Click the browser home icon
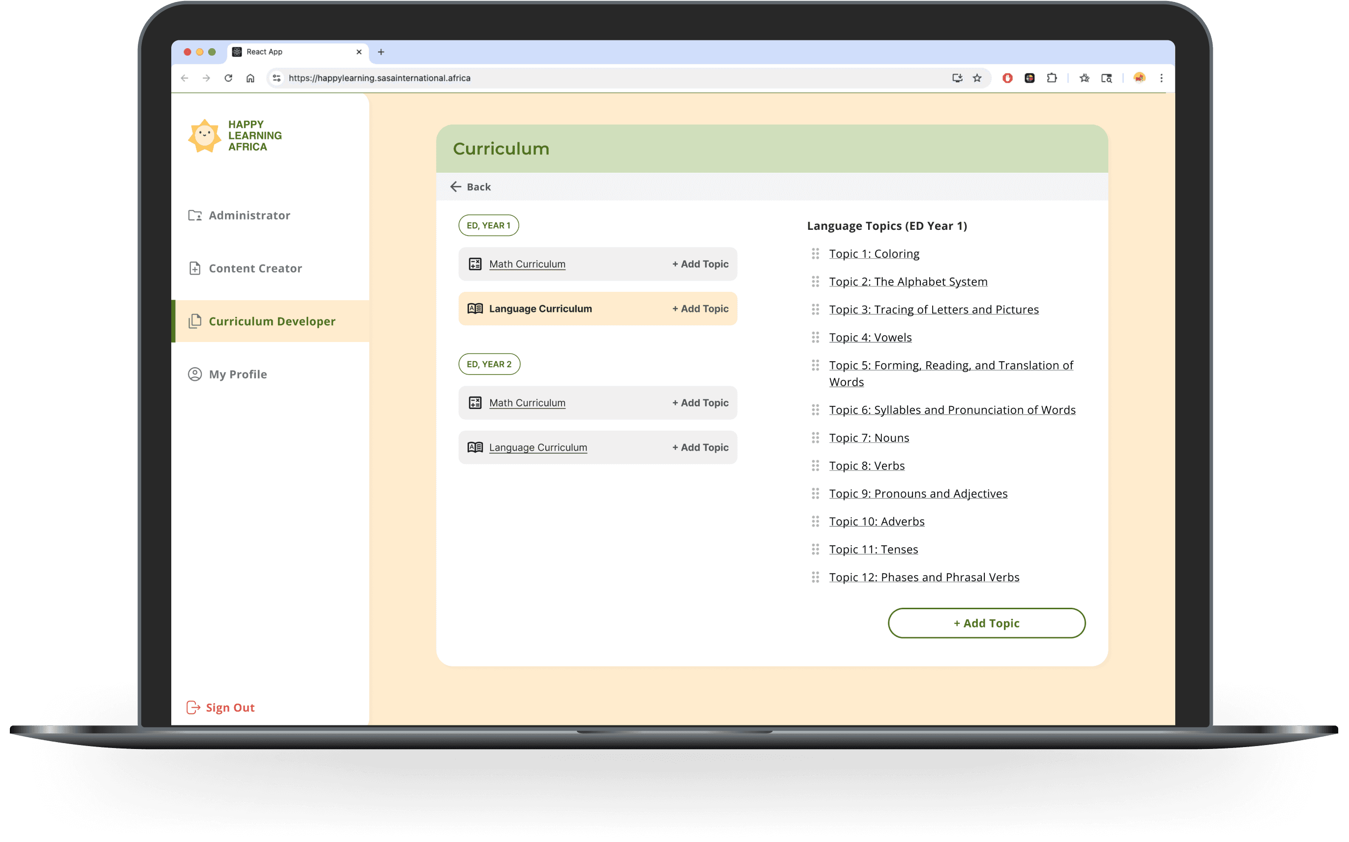The width and height of the screenshot is (1349, 842). point(251,78)
